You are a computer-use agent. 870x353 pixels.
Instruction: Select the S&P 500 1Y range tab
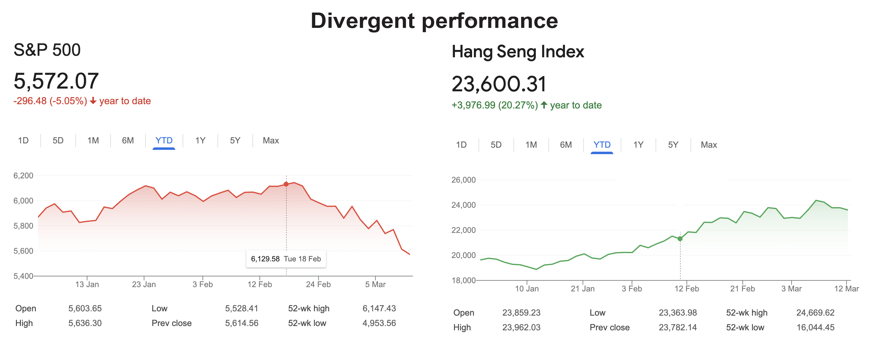[x=200, y=141]
